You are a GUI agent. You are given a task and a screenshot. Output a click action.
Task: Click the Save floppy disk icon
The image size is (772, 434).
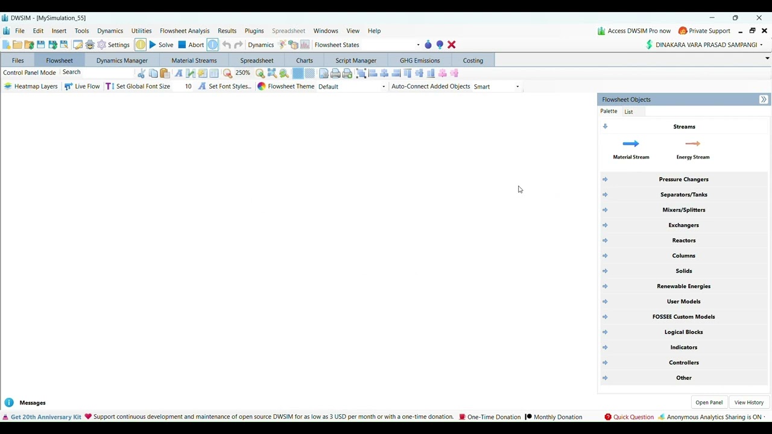tap(40, 45)
